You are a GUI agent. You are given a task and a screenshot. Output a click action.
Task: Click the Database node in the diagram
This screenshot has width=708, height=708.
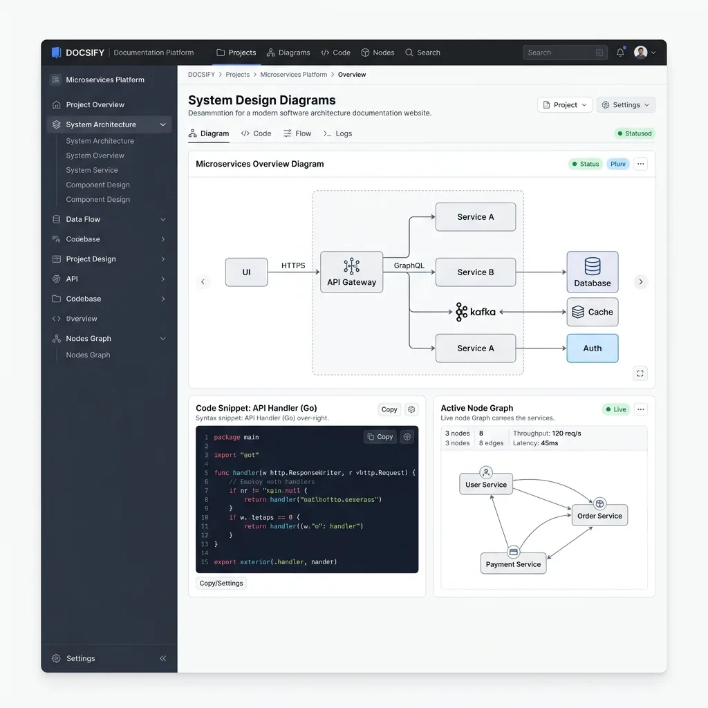click(593, 272)
